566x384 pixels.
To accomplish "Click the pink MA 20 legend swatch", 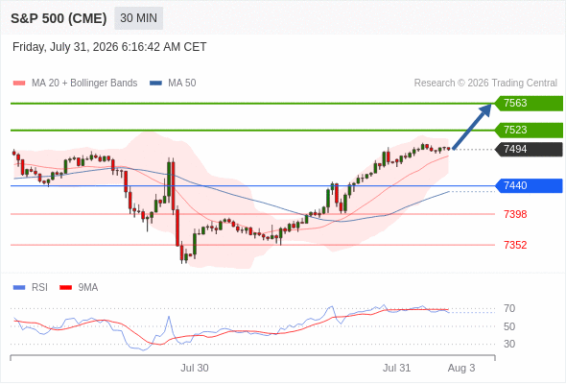I will [19, 84].
